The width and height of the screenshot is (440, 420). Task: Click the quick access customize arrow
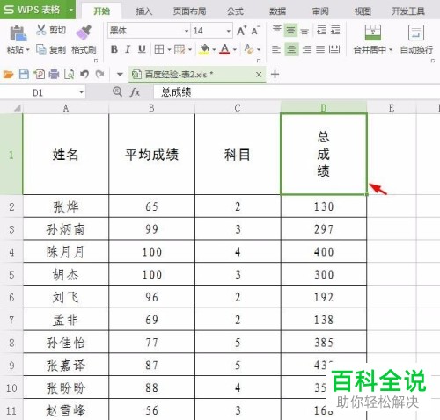[120, 75]
